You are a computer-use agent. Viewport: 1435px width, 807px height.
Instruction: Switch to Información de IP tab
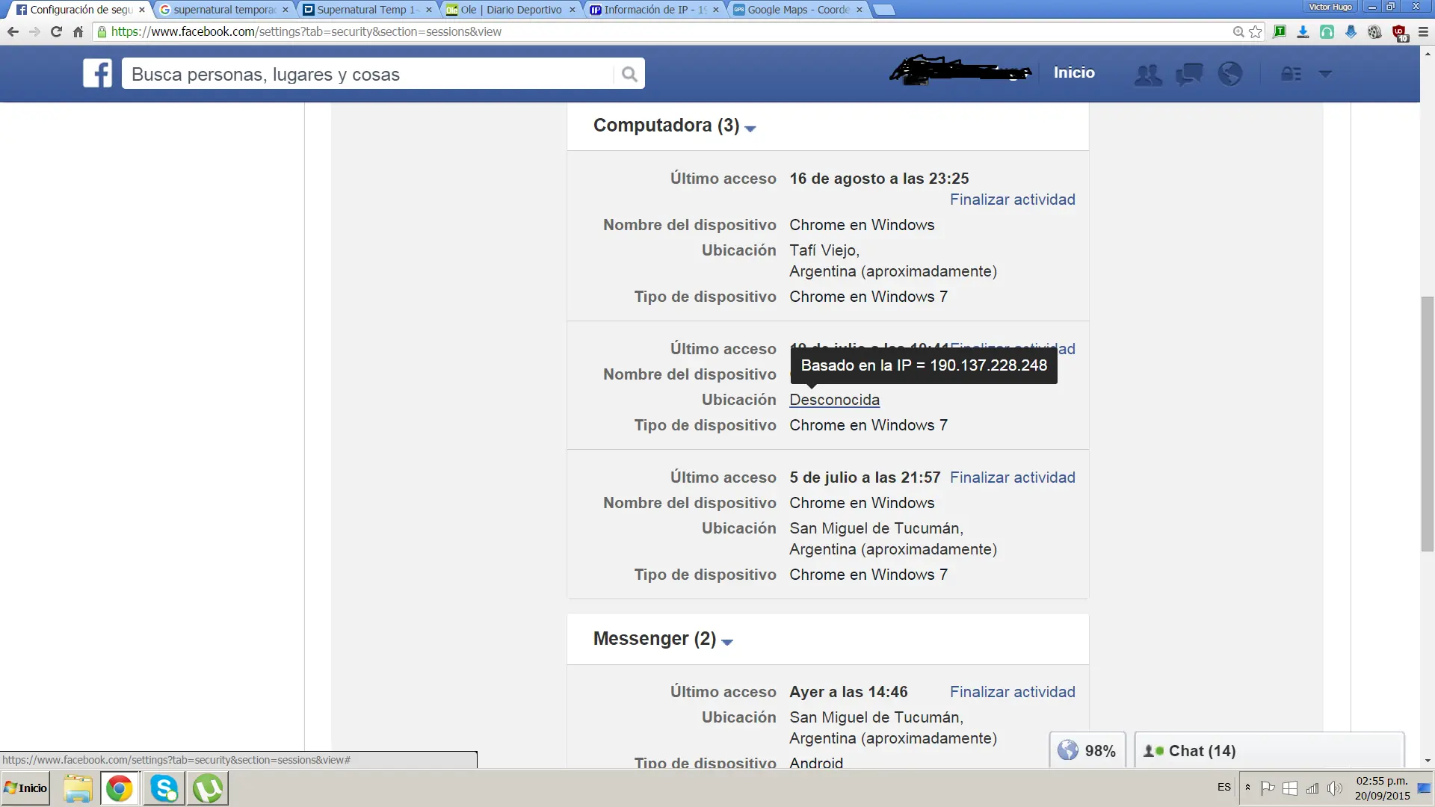pos(654,10)
